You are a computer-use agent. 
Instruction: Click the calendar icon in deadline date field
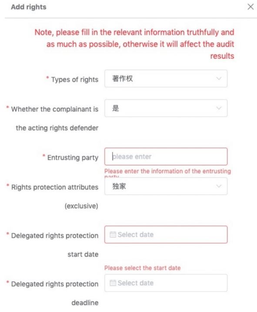point(113,283)
